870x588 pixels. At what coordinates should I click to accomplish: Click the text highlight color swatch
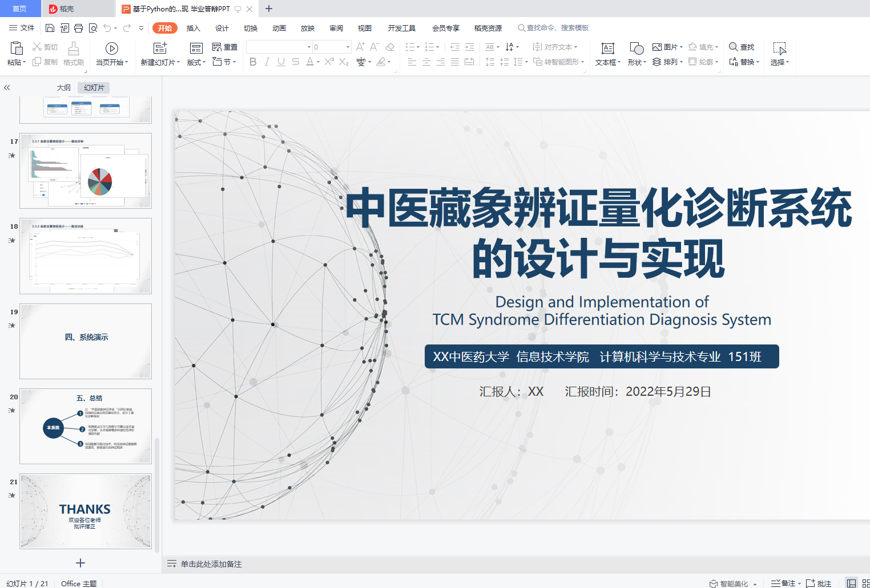381,62
